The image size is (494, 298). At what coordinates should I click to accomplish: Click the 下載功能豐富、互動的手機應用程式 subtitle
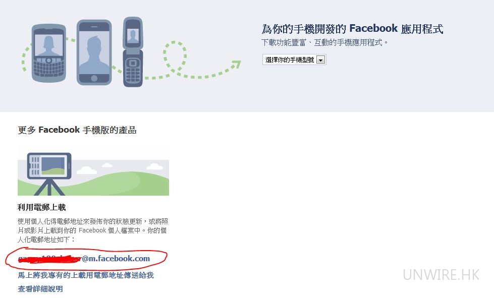324,42
